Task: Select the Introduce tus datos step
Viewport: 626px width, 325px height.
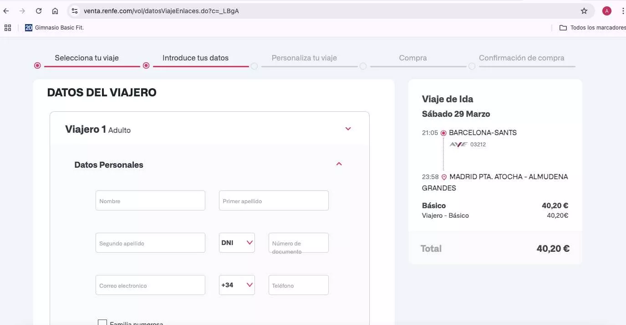Action: tap(195, 58)
